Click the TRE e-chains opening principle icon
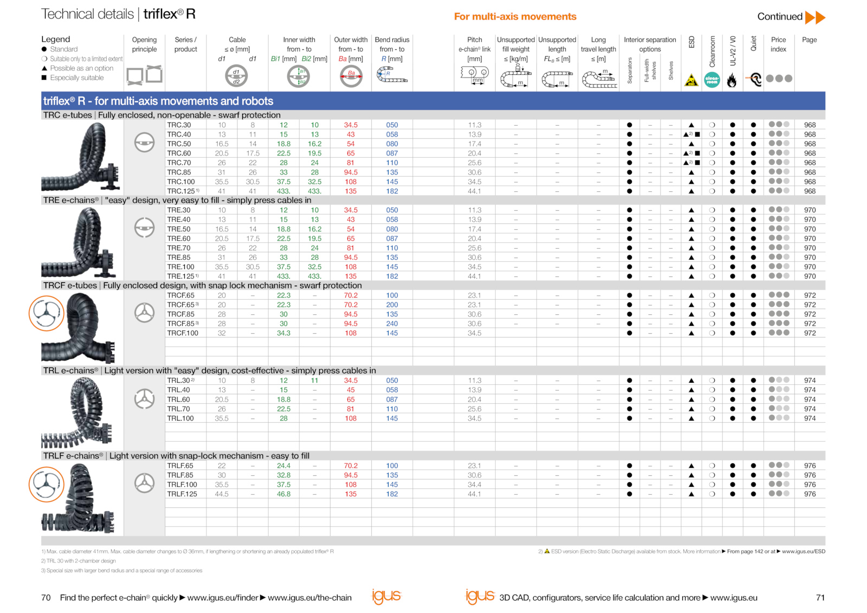This screenshot has height=613, width=867. 144,228
